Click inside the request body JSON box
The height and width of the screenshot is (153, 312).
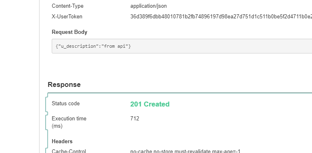pos(182,46)
